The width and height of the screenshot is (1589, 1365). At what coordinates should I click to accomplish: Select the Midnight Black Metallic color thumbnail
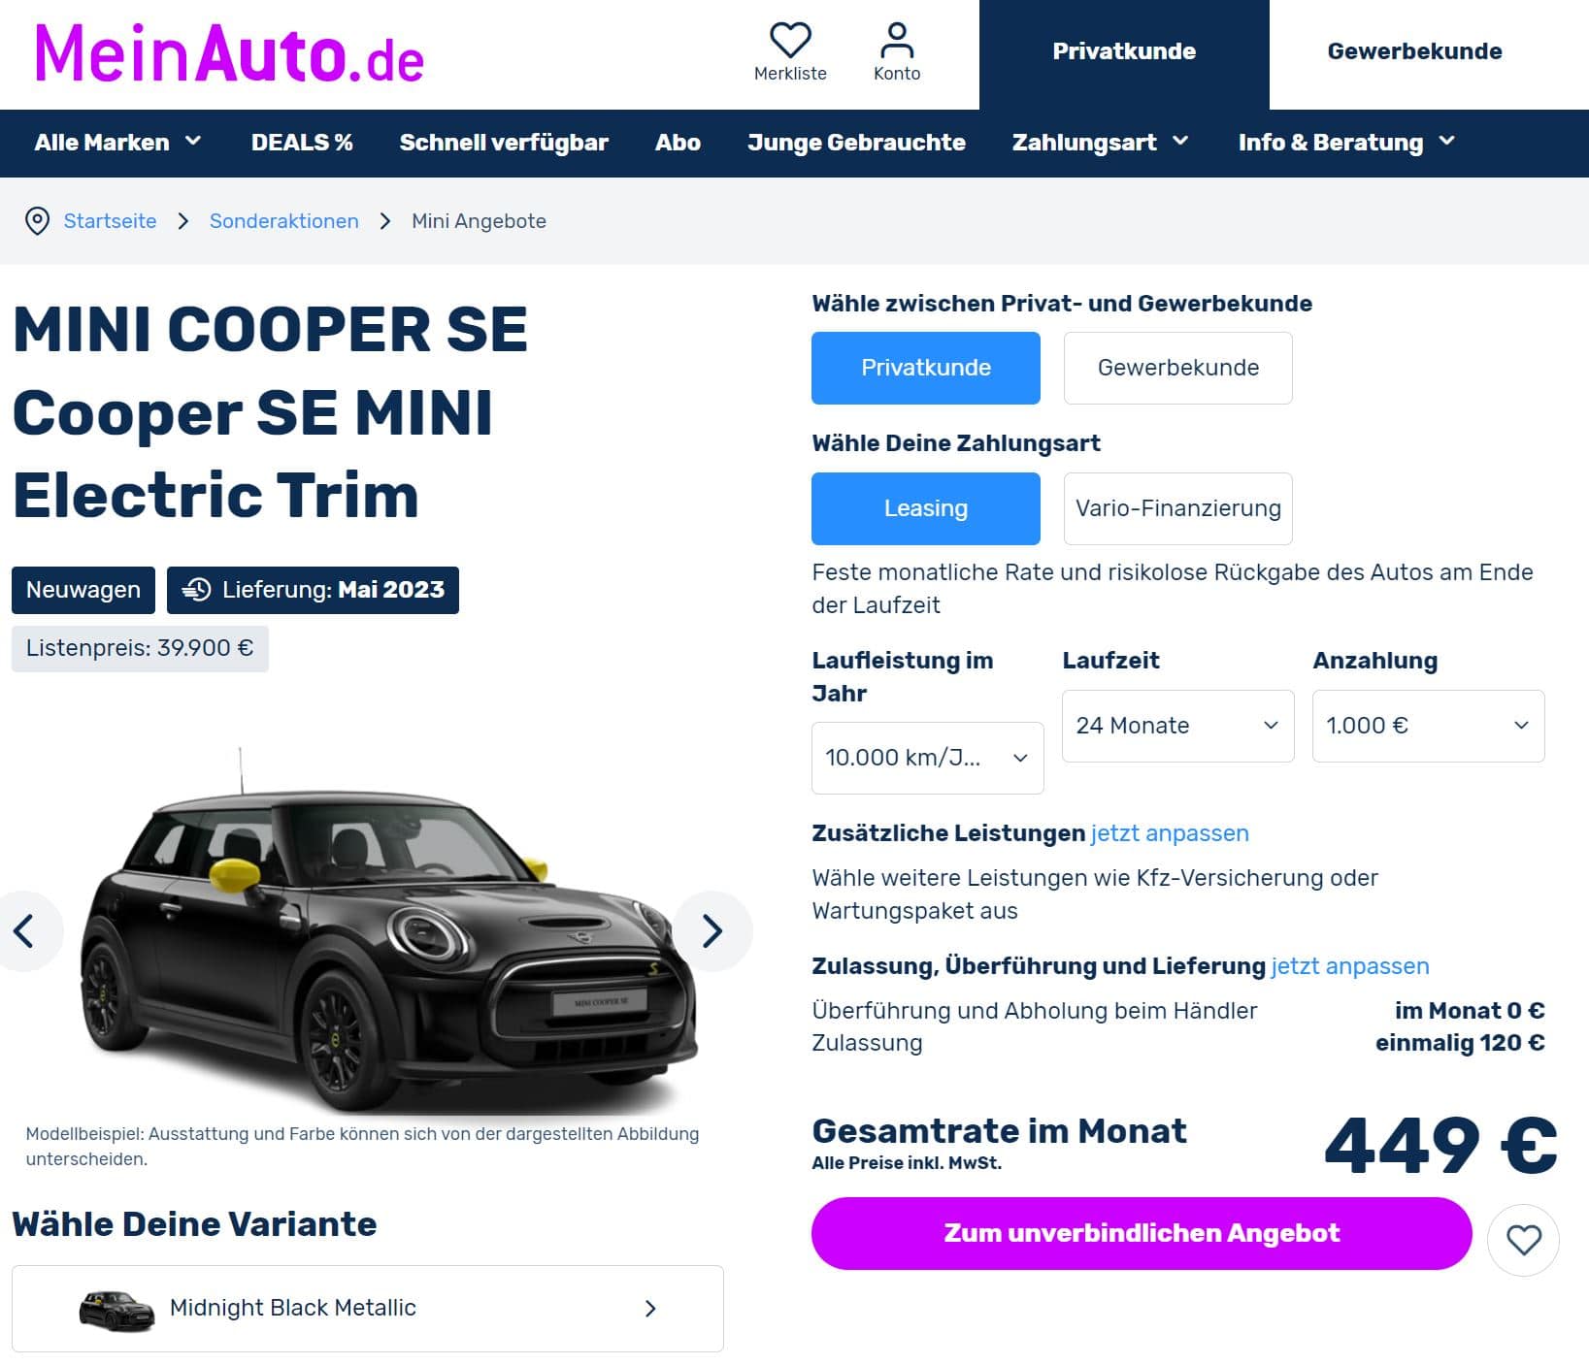pos(116,1311)
